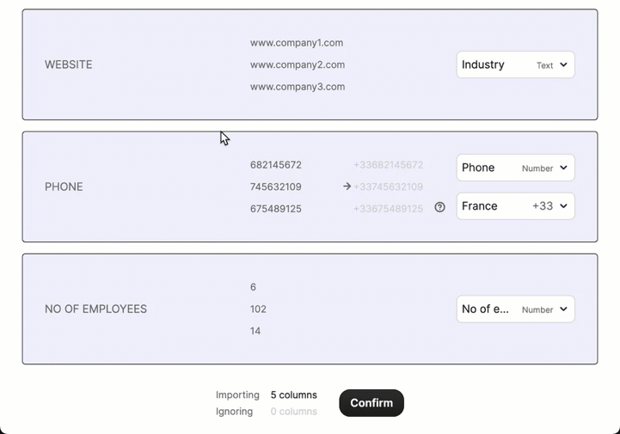The width and height of the screenshot is (620, 434).
Task: Click the 682145672 phone sample
Action: 276,165
